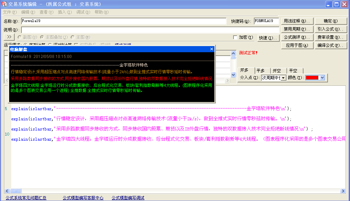Click the code line containing 金字塔四大线程
Screen dimensions: 350x201
178,139
